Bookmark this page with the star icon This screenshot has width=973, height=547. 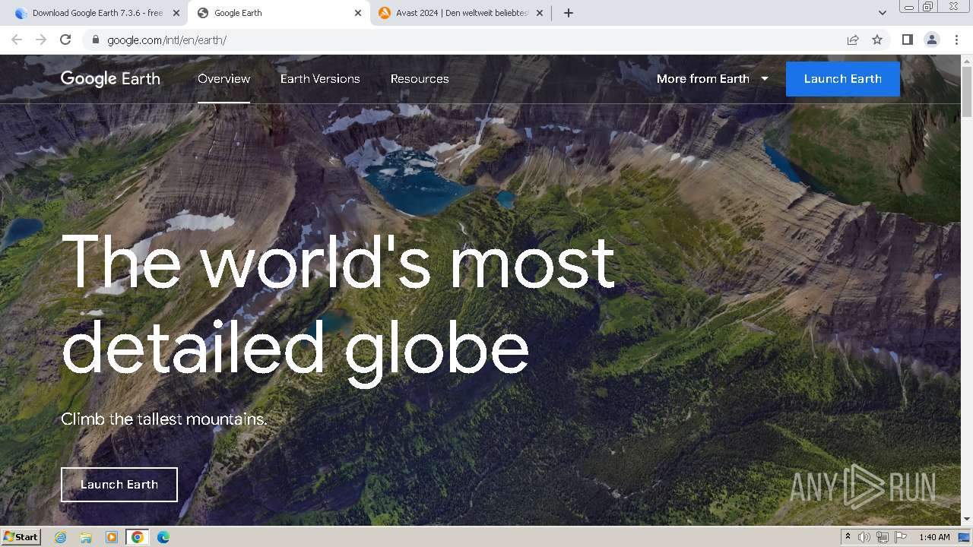coord(877,40)
